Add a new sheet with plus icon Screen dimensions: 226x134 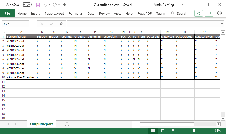(x=67, y=124)
